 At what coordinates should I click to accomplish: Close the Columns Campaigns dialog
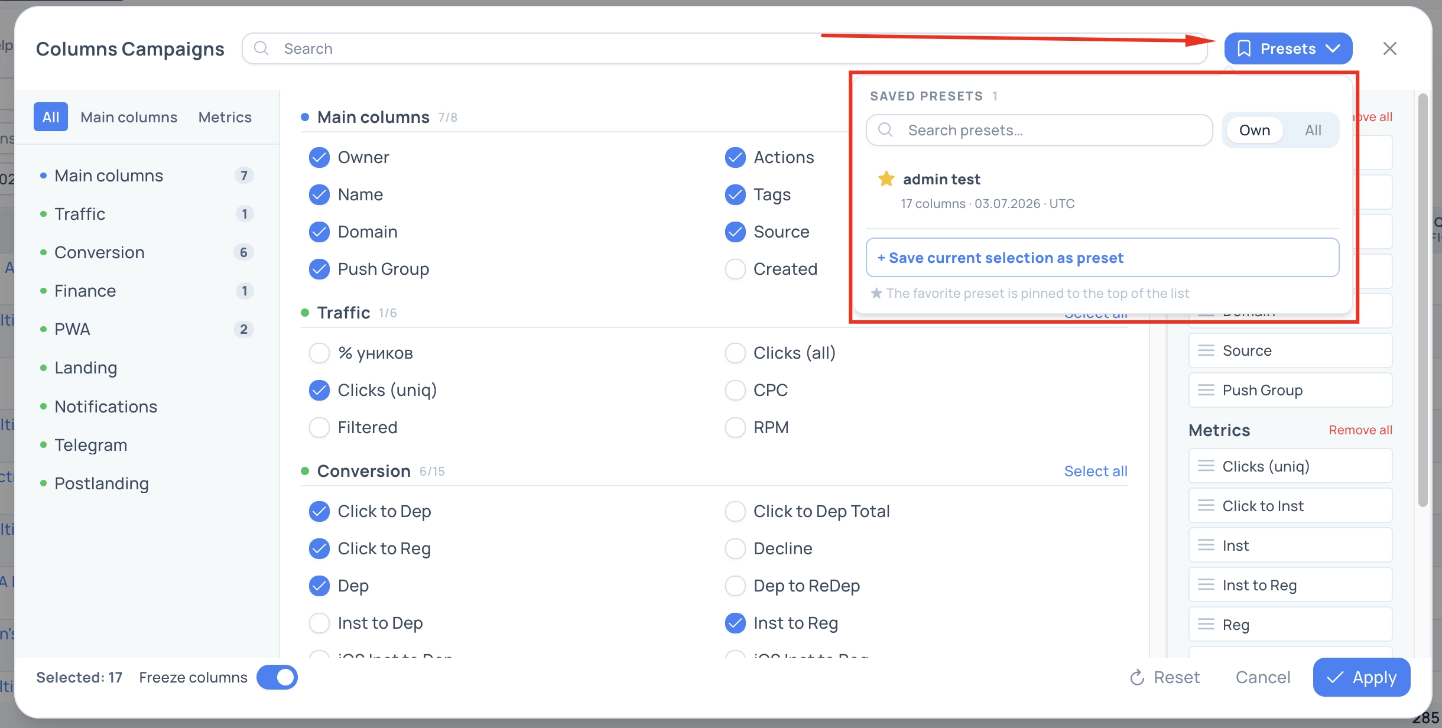click(1389, 48)
